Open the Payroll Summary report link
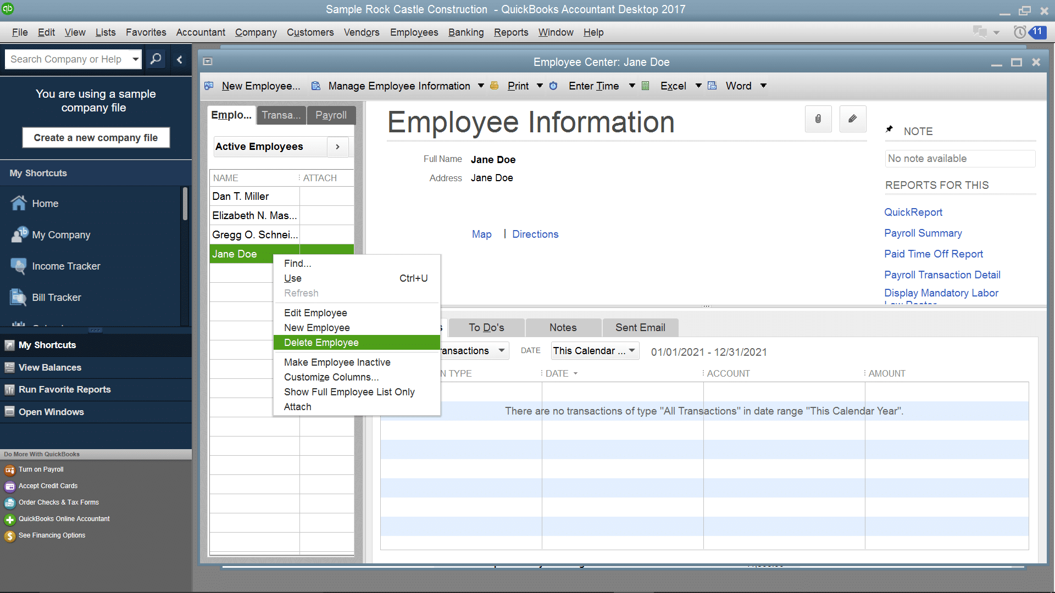This screenshot has width=1055, height=593. tap(923, 233)
